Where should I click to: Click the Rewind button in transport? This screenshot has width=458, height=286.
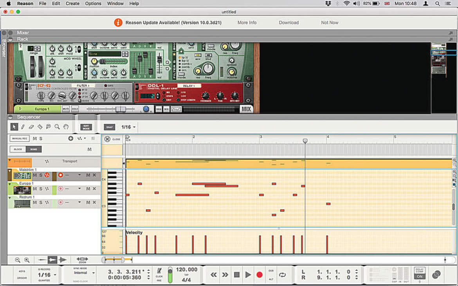pyautogui.click(x=214, y=275)
